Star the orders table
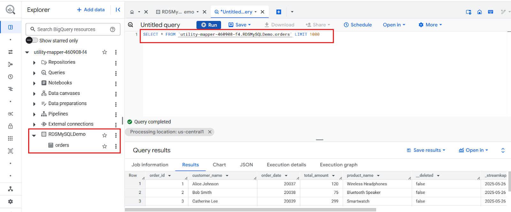This screenshot has height=212, width=511. click(x=104, y=146)
